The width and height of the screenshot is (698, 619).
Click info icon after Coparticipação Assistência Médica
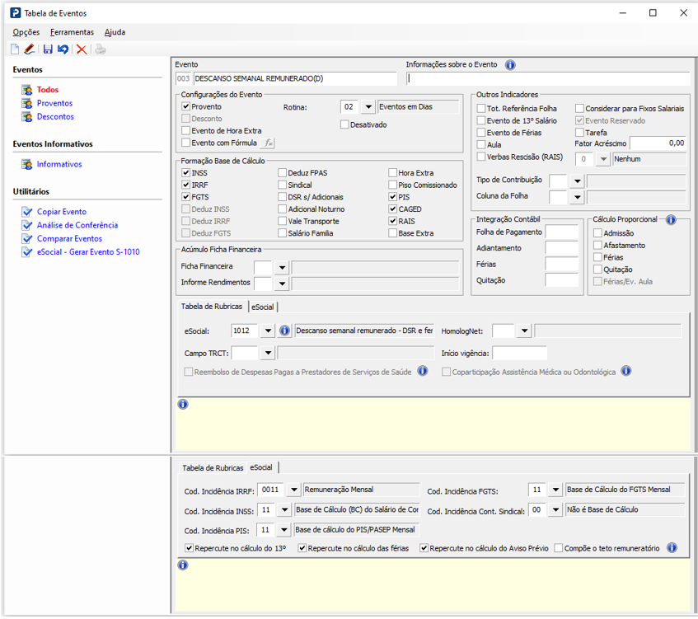coord(625,371)
